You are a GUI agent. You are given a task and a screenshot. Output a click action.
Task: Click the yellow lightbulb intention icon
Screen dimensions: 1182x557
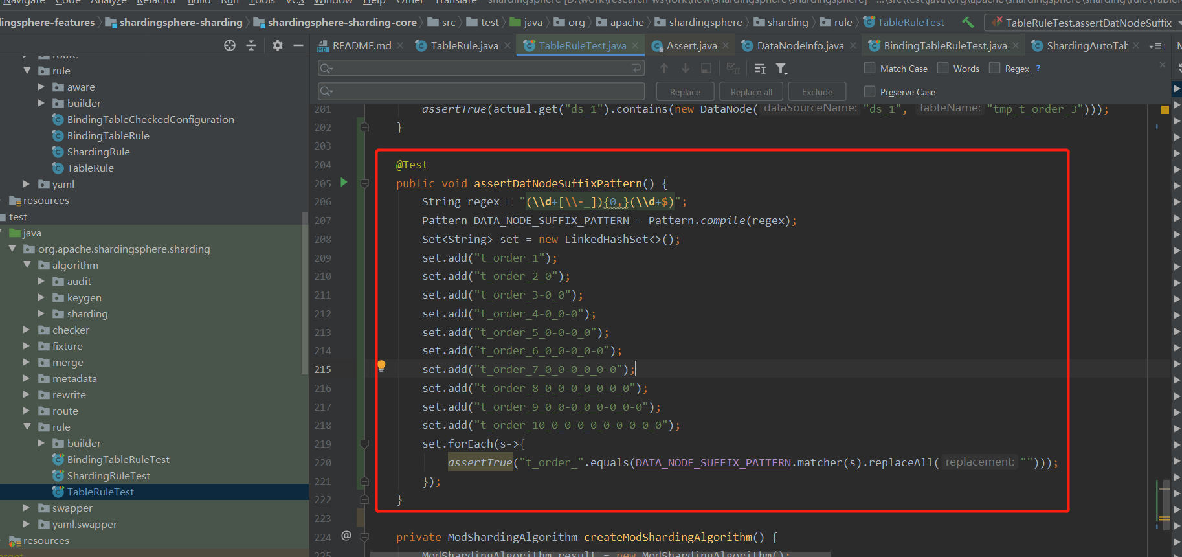pyautogui.click(x=381, y=366)
